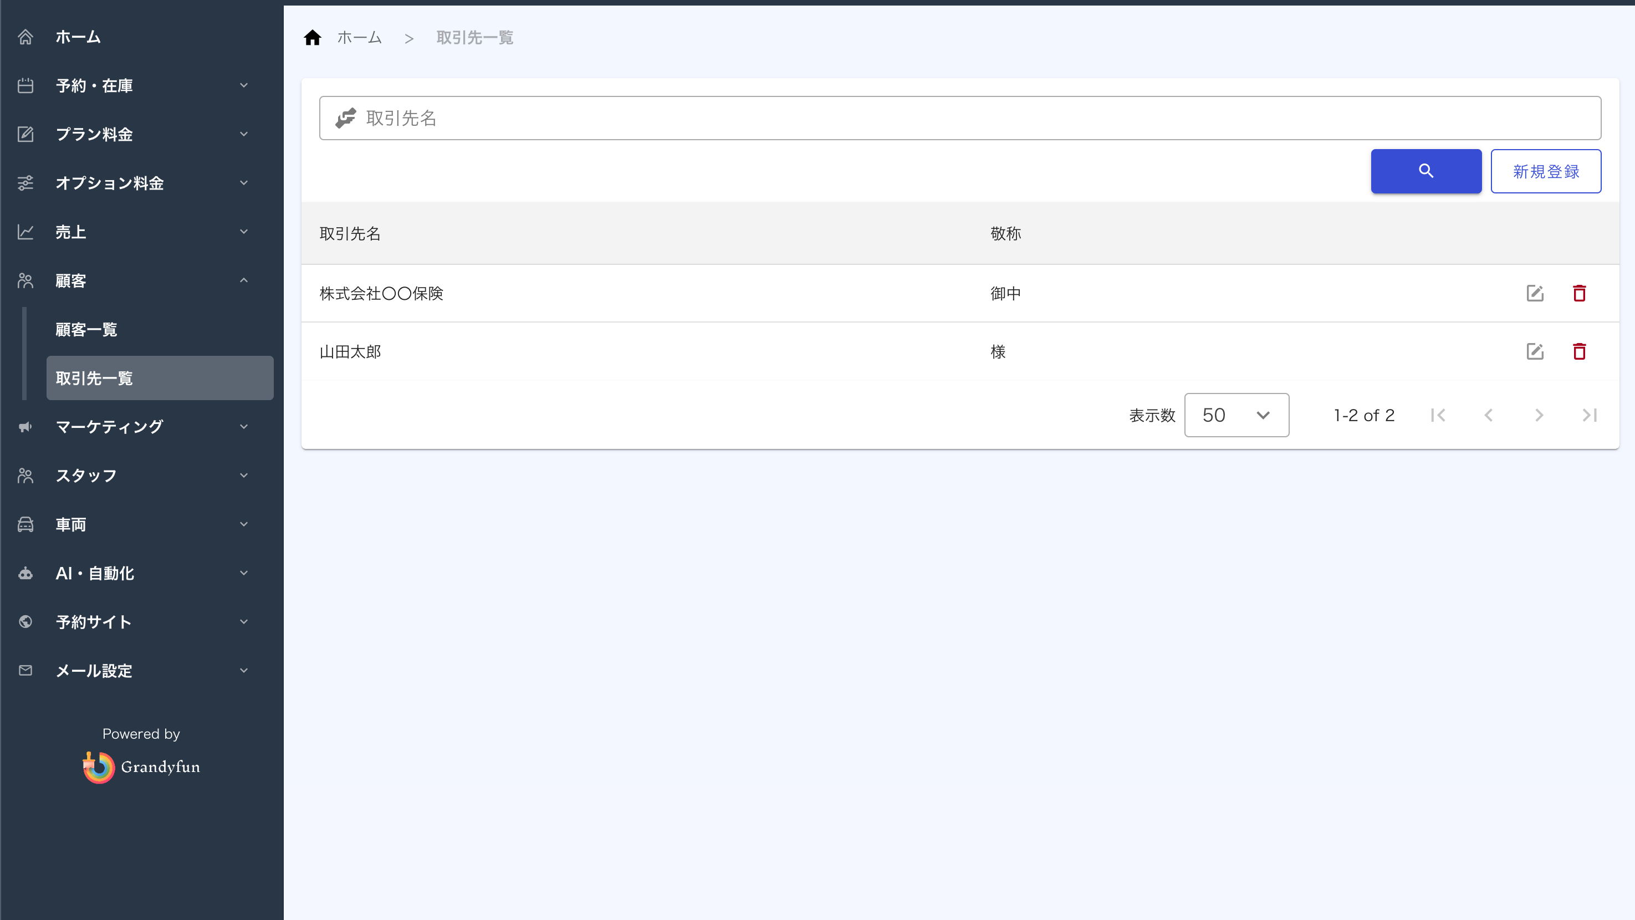Follow the ホーム breadcrumb link
Image resolution: width=1635 pixels, height=920 pixels.
[359, 38]
